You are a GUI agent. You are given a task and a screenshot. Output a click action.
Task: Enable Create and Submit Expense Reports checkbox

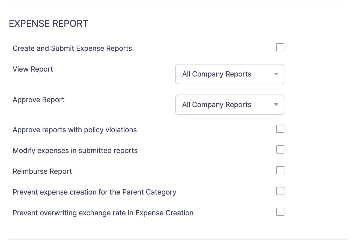(280, 48)
